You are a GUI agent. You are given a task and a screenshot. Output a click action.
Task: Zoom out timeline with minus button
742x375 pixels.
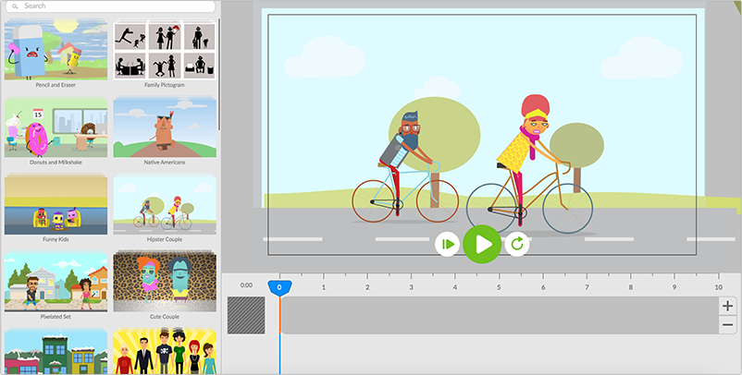[x=728, y=325]
